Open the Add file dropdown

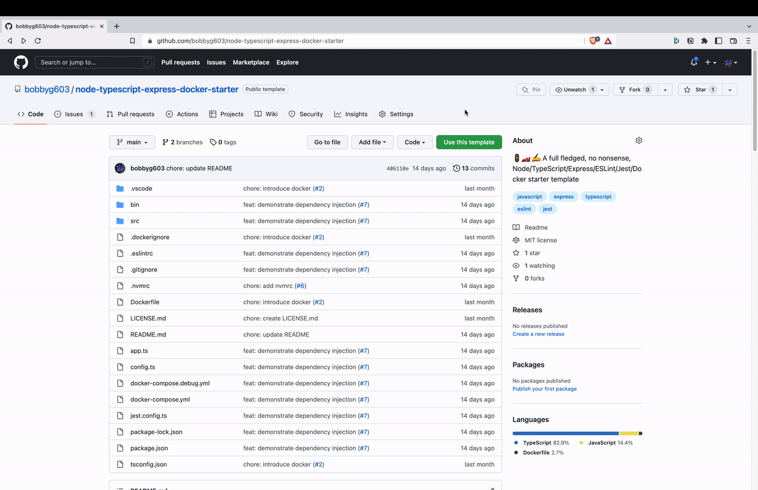point(372,142)
